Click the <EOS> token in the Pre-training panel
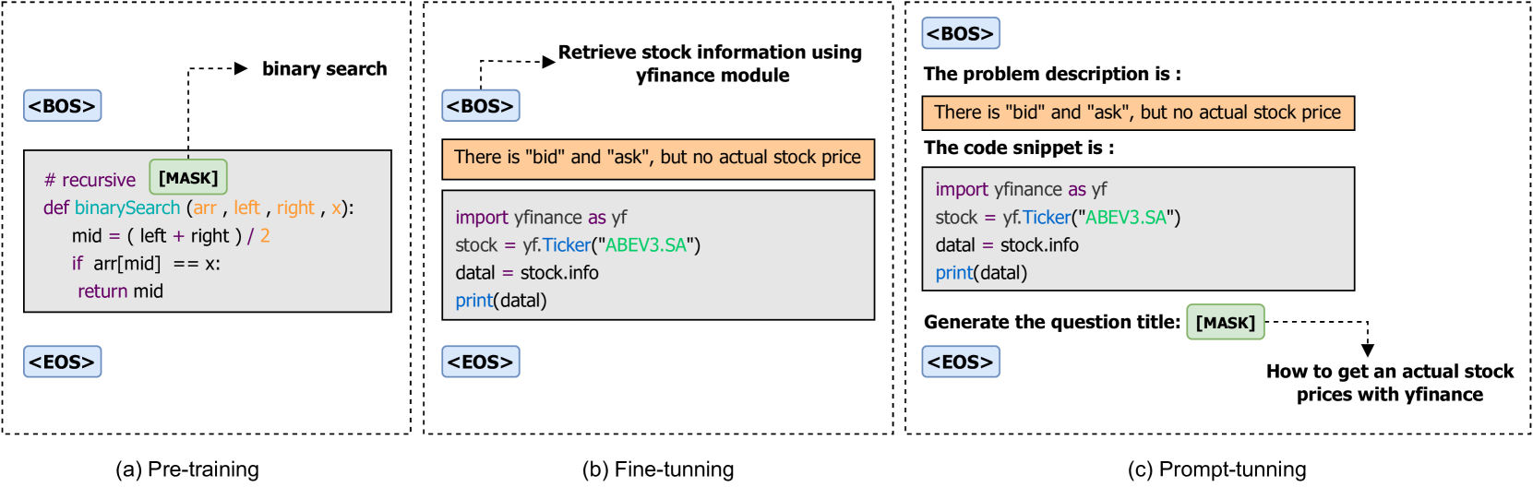This screenshot has width=1533, height=499. click(62, 362)
